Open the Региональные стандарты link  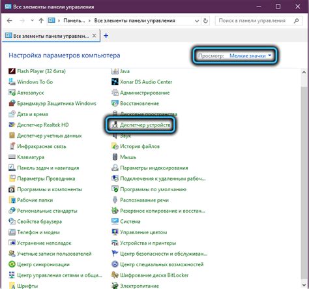coord(47,211)
